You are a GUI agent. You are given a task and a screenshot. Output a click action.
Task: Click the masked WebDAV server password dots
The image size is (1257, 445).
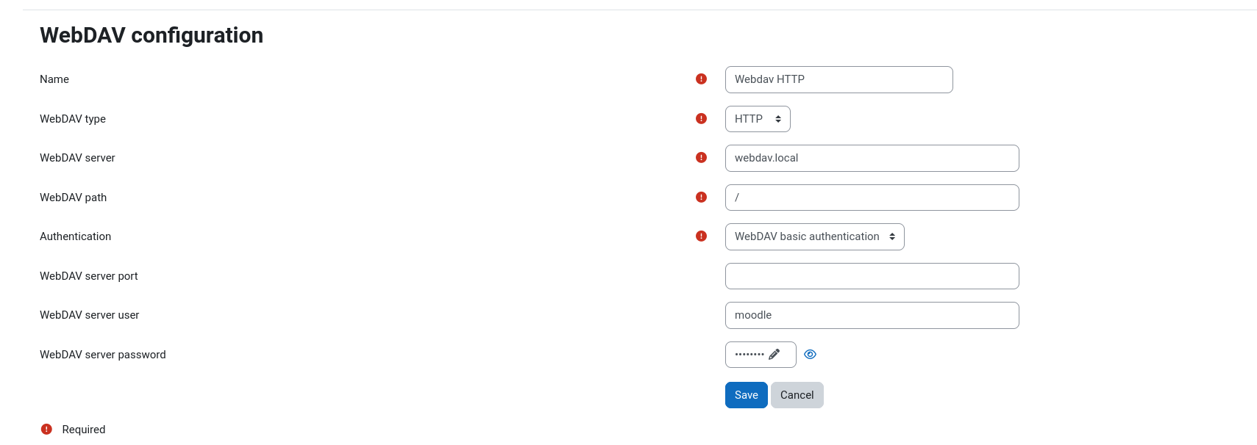point(749,355)
